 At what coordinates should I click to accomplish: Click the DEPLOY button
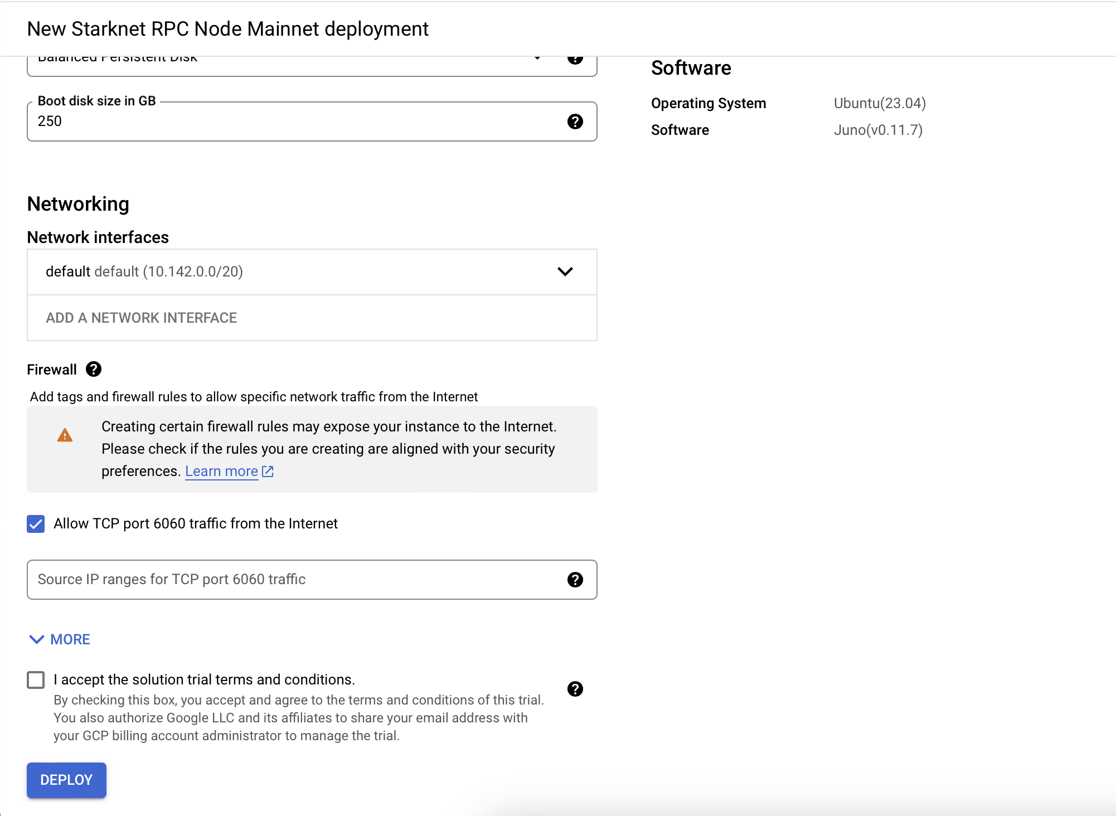click(x=66, y=780)
